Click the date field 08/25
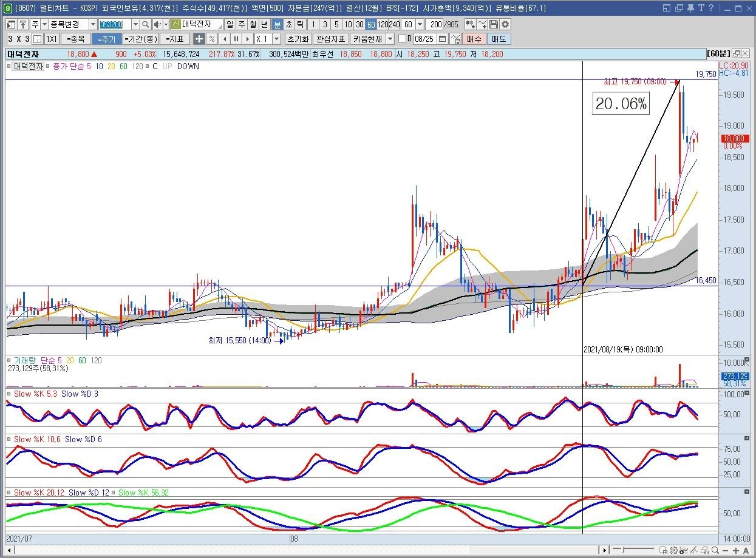Viewport: 756px width, 558px height. 425,39
